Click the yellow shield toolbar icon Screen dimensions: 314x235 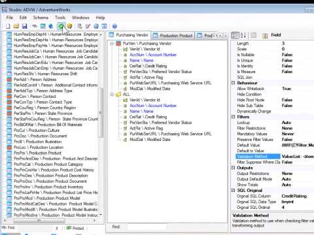[x=70, y=26]
